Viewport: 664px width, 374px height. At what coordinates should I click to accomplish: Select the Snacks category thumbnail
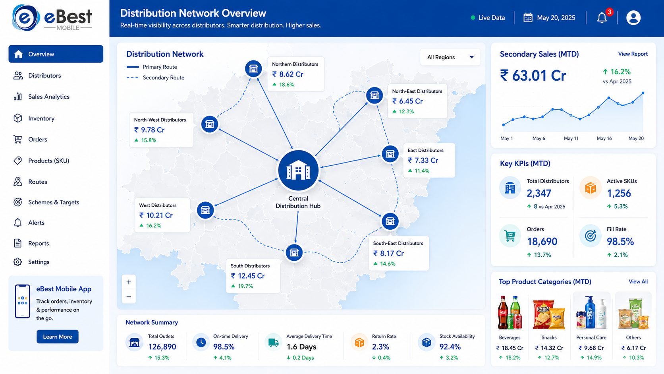tap(549, 314)
